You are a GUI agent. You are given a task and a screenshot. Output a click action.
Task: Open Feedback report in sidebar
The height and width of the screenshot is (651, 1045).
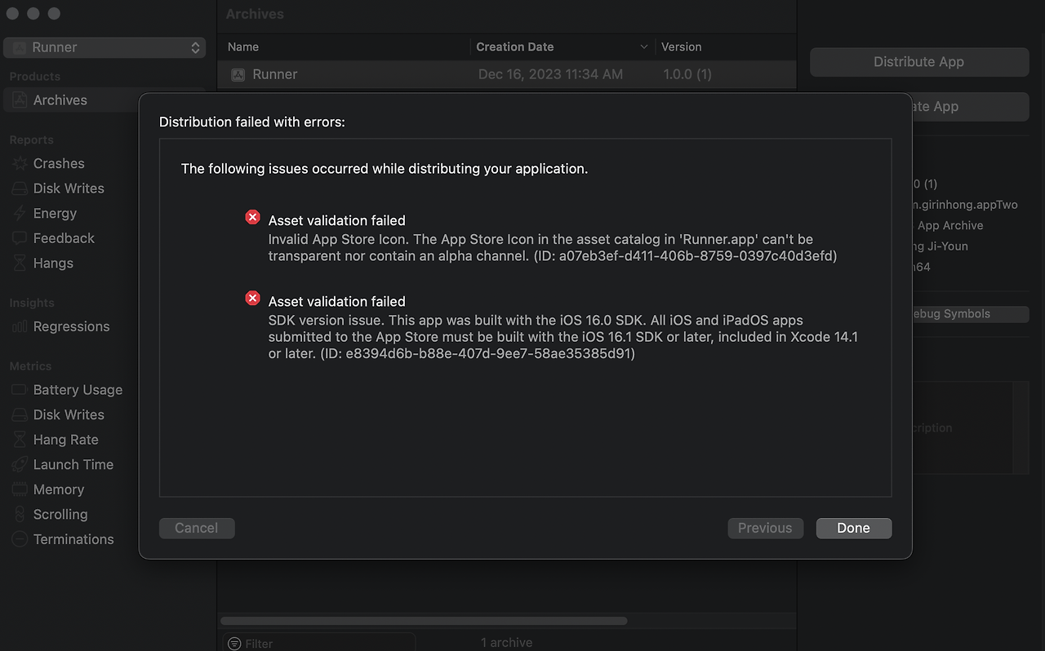[x=64, y=238]
